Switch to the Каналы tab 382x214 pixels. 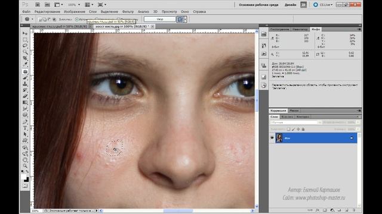tap(287, 117)
